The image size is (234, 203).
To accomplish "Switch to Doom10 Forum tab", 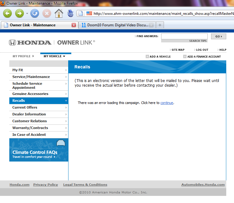I will pyautogui.click(x=117, y=25).
